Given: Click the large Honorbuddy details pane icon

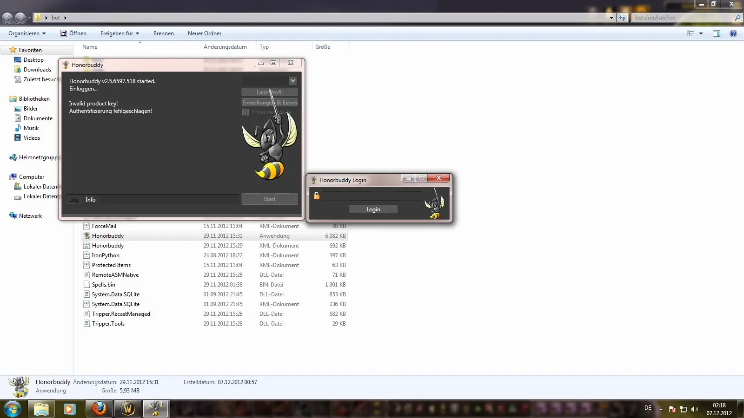Looking at the screenshot, I should pyautogui.click(x=19, y=386).
